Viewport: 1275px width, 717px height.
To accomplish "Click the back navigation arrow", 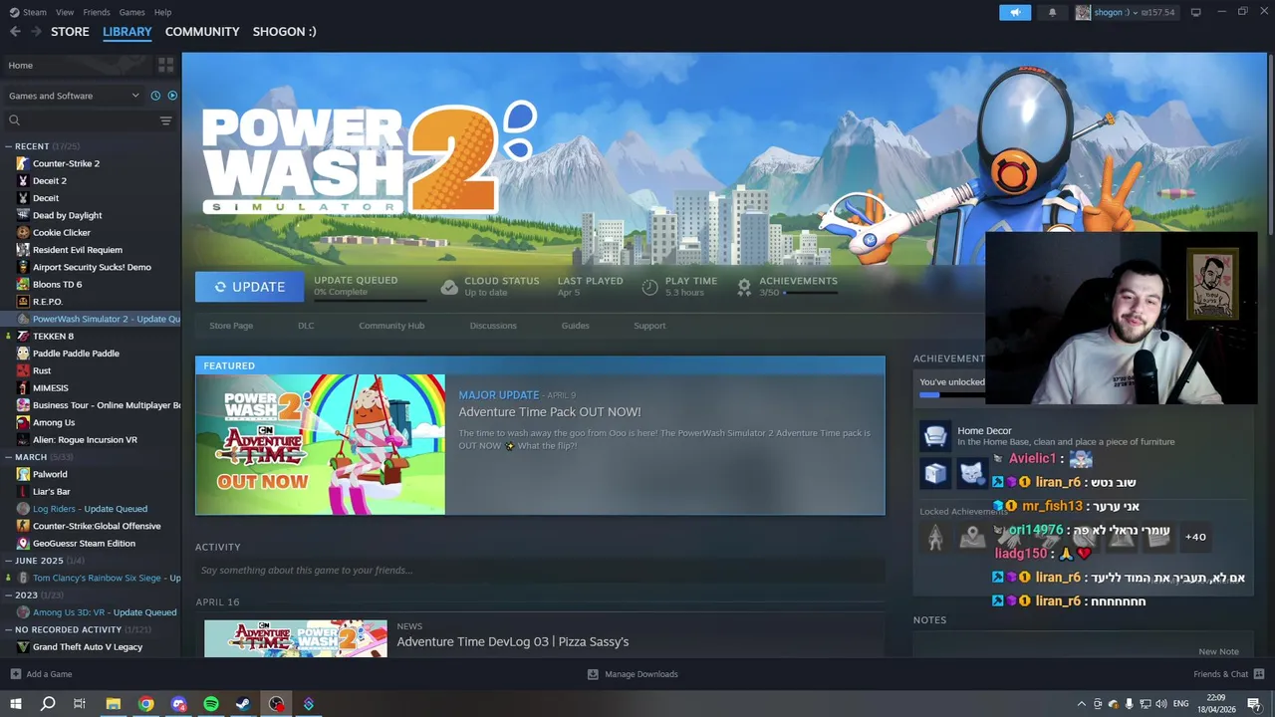I will pyautogui.click(x=15, y=32).
